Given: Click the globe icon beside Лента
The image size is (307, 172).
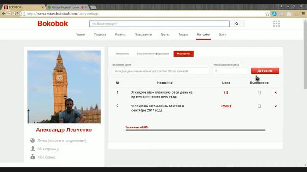Looking at the screenshot, I should (33, 140).
